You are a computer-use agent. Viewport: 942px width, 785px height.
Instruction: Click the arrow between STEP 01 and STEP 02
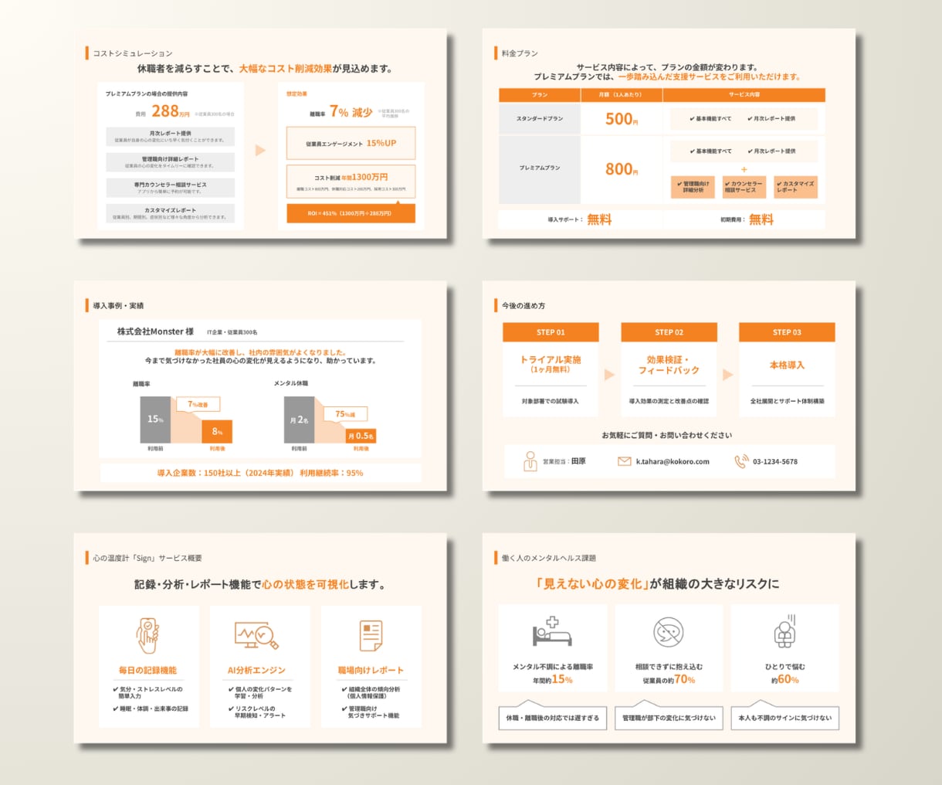(x=609, y=375)
